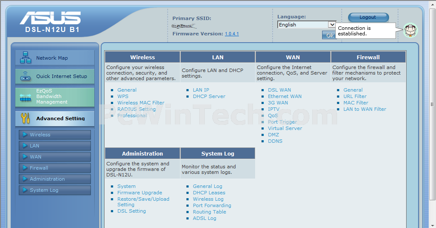Click the Quick Internet Setup router icon
The image size is (436, 228).
point(25,76)
